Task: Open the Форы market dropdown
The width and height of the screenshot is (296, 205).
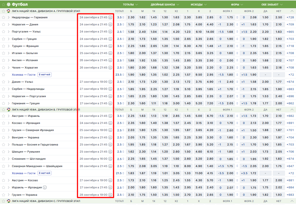Action: tap(237, 5)
